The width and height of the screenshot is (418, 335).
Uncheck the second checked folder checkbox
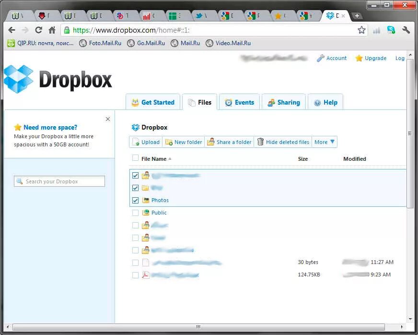coord(136,188)
